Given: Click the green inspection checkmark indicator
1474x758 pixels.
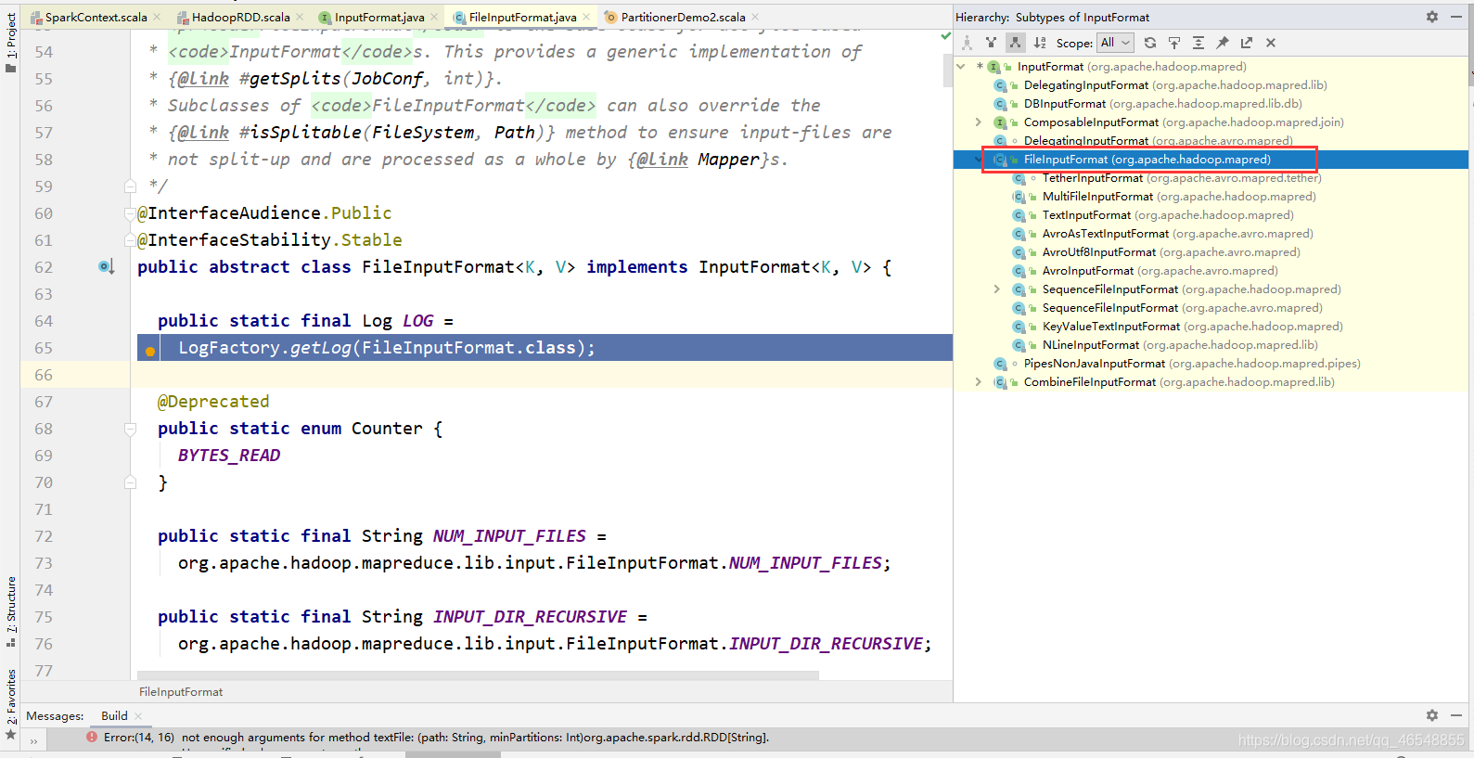Looking at the screenshot, I should click(945, 36).
